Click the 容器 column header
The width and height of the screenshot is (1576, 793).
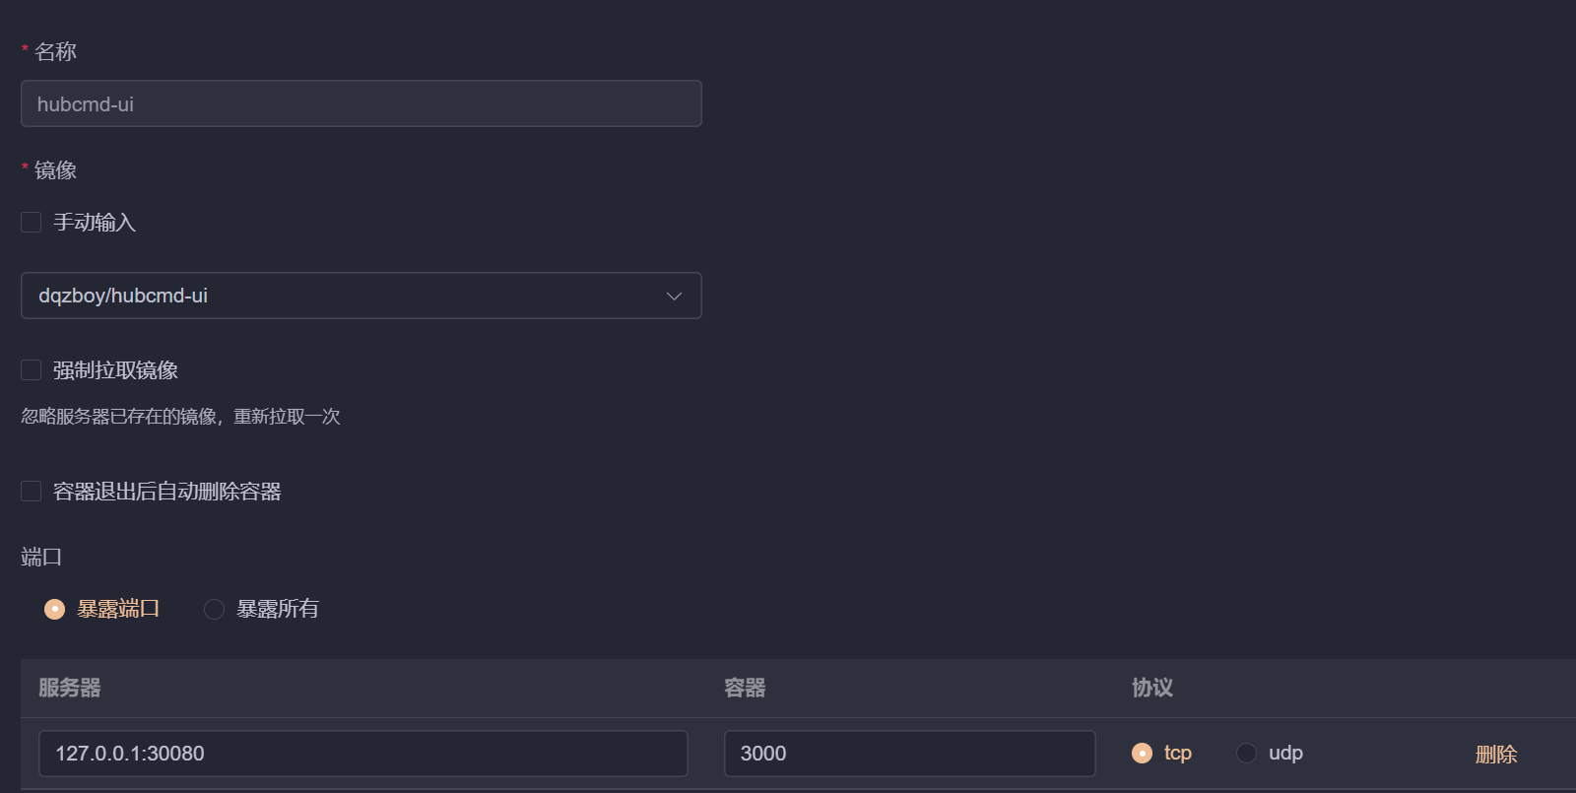(745, 688)
